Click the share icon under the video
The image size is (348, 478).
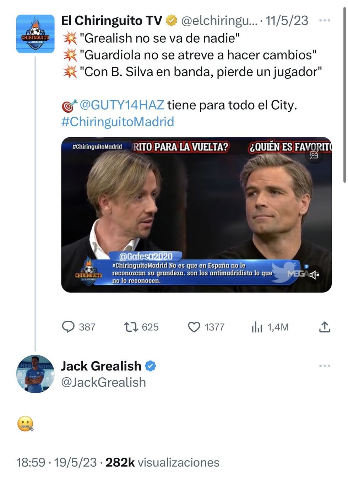point(325,327)
